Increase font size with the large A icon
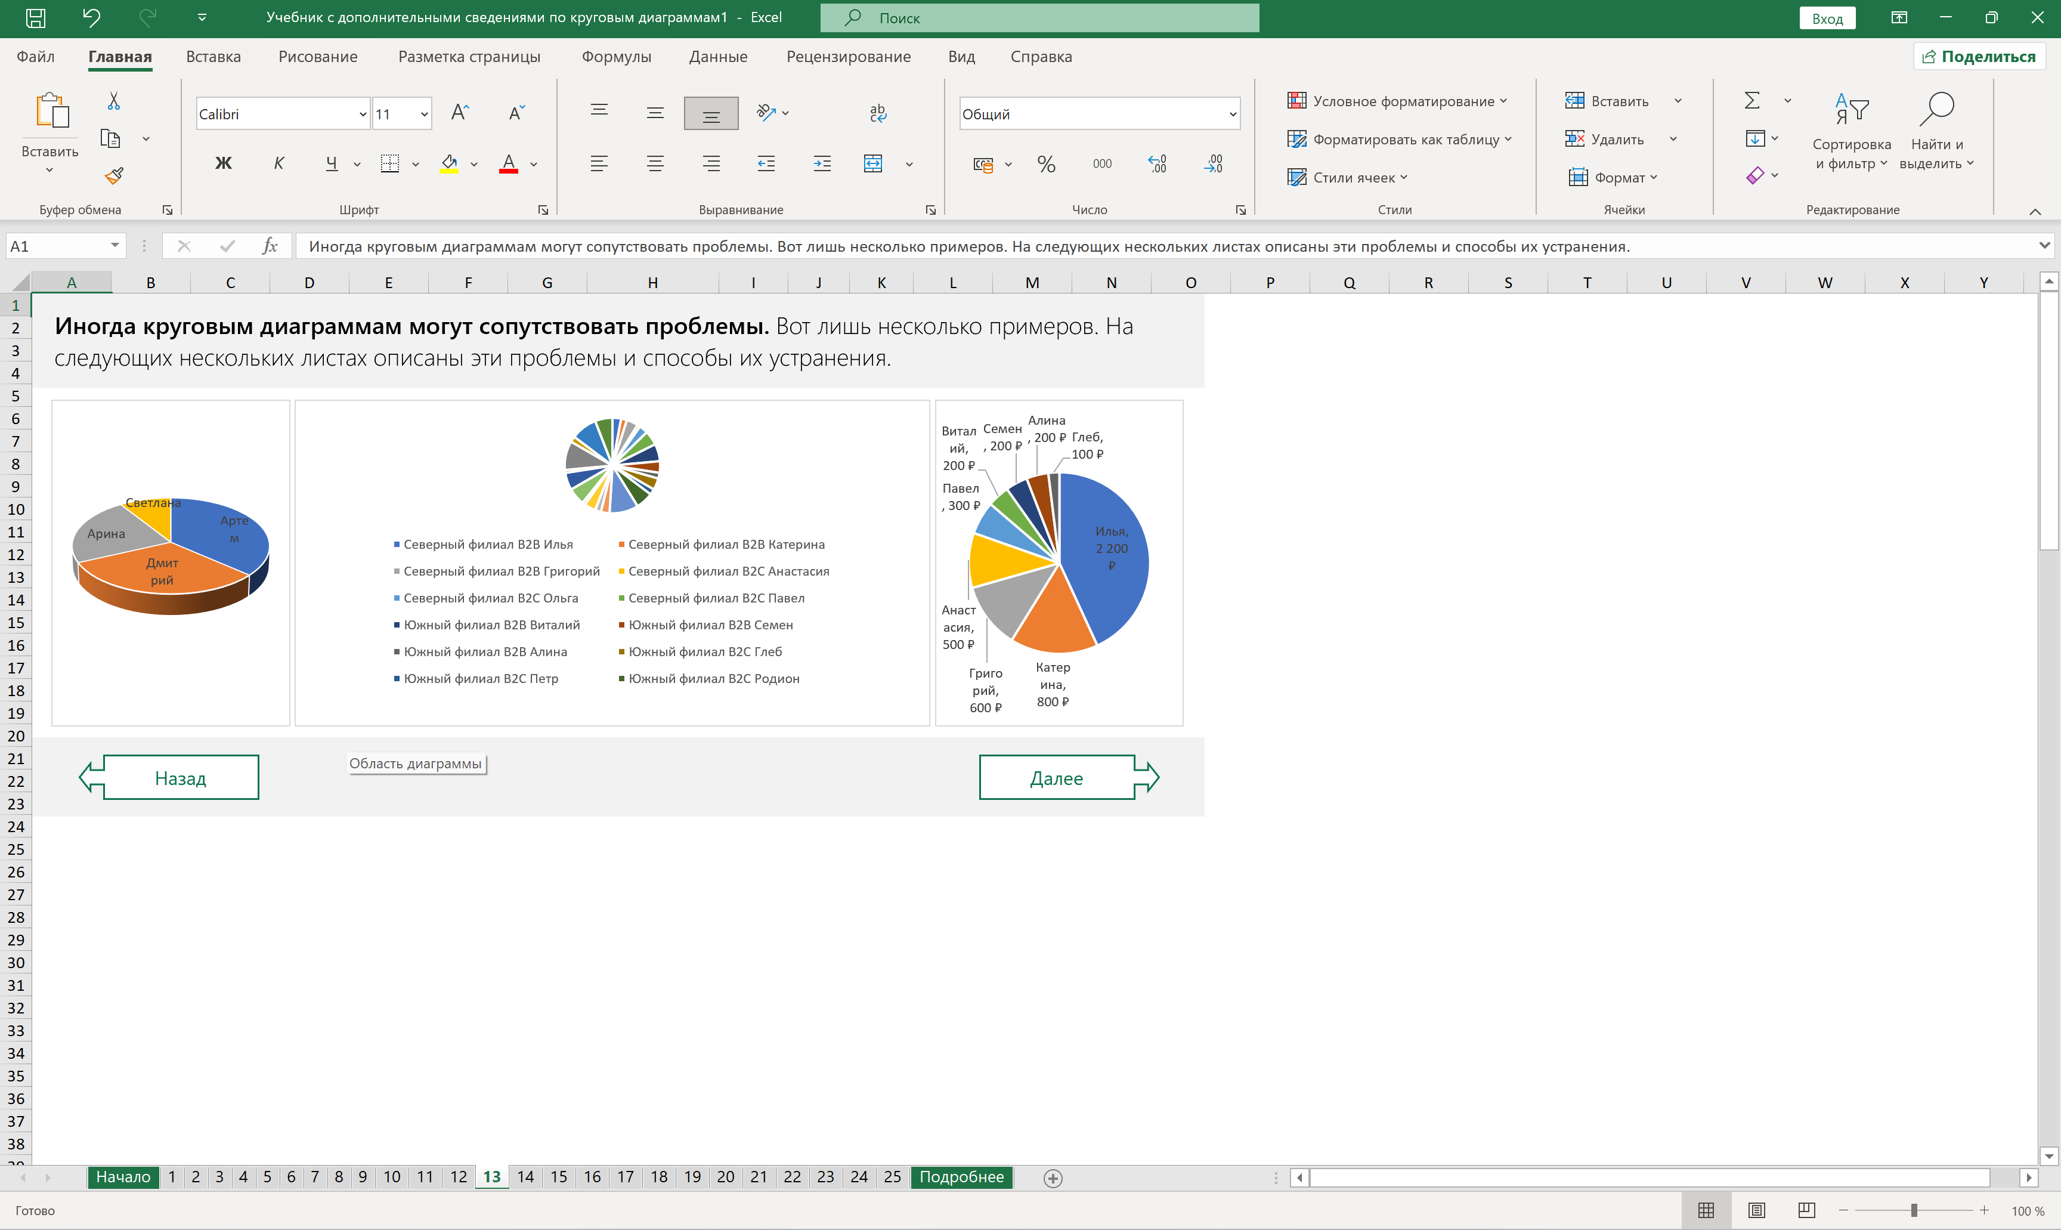Image resolution: width=2061 pixels, height=1230 pixels. click(x=460, y=113)
